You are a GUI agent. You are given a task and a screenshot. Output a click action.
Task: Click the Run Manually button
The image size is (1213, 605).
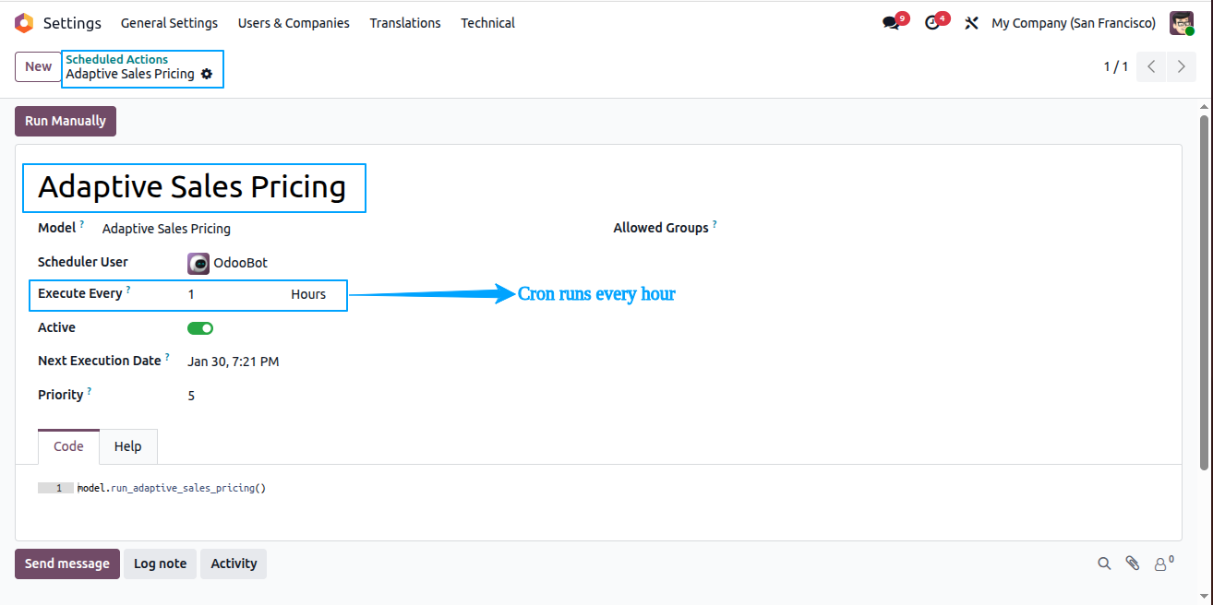(x=66, y=121)
